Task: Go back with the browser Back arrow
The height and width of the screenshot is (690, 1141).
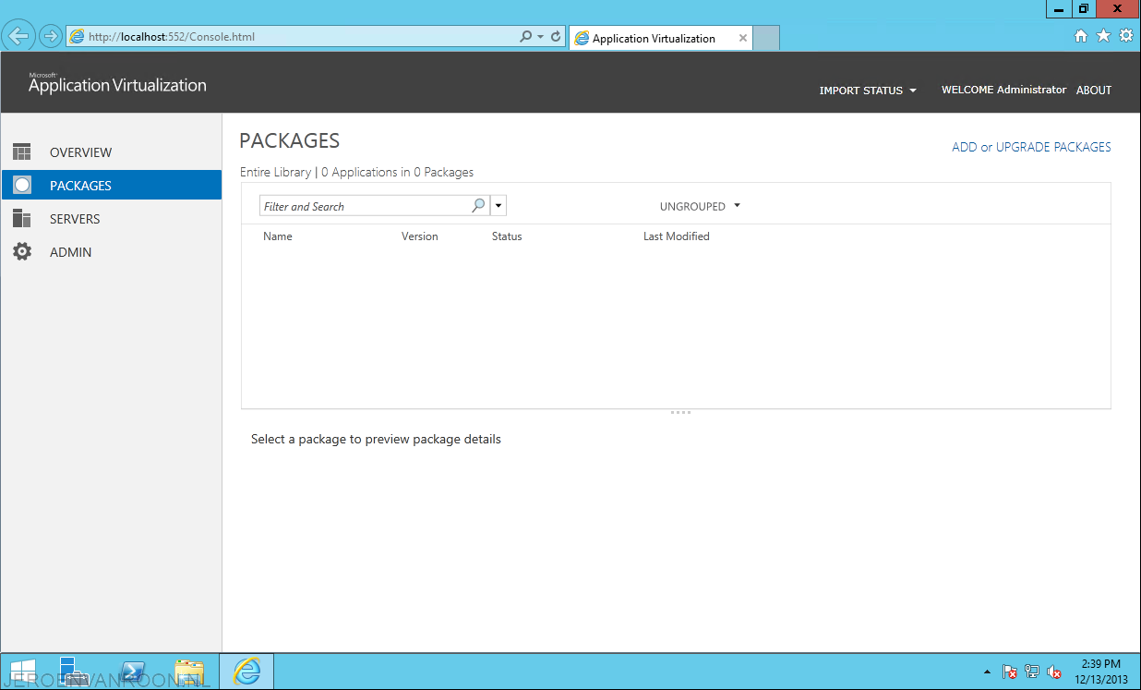Action: (18, 37)
